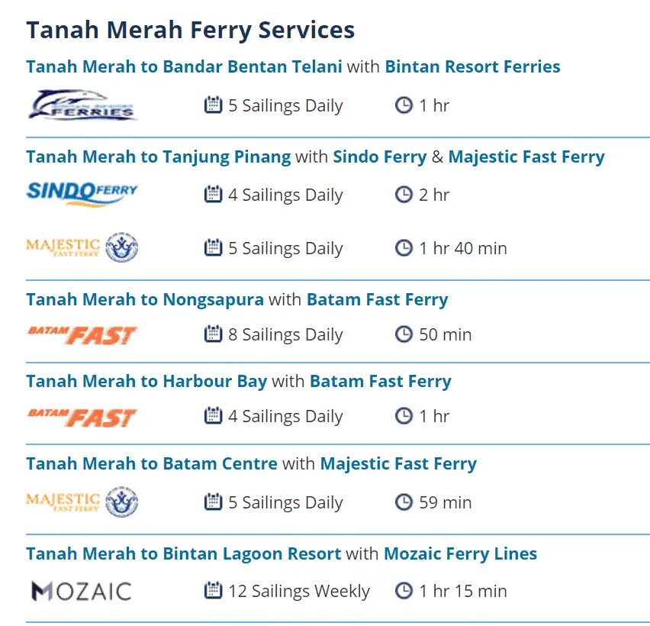Click the Mozaic Ferry Lines logo
The height and width of the screenshot is (626, 650).
82,591
